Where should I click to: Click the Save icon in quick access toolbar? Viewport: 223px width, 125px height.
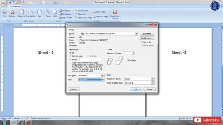(10, 2)
